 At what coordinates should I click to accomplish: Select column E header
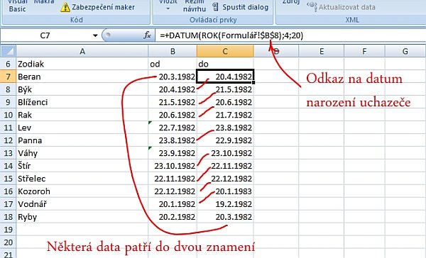tap(322, 51)
